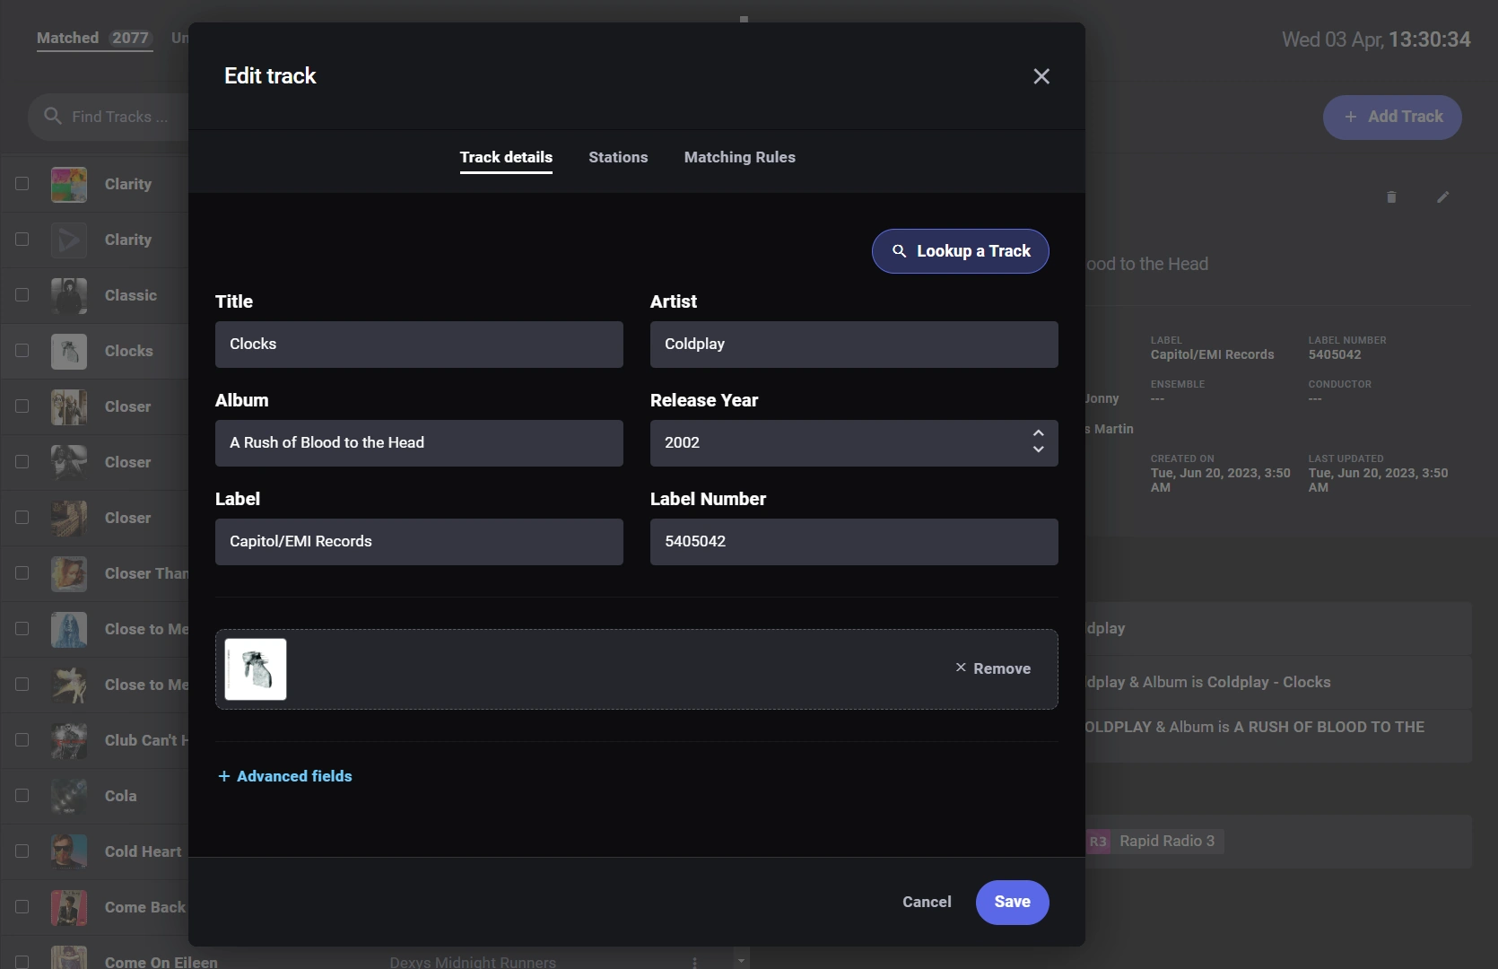
Task: Click the Closer Than track album cover
Action: coord(69,573)
